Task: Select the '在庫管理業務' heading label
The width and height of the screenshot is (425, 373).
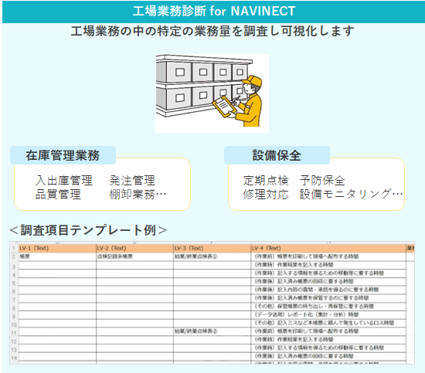Action: coord(63,155)
